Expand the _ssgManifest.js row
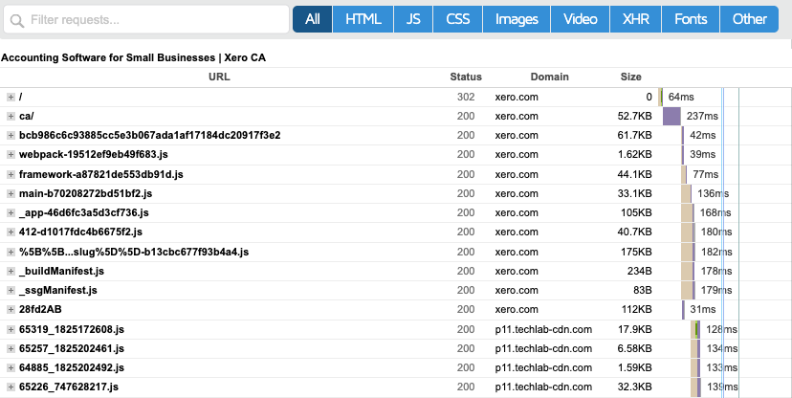The width and height of the screenshot is (792, 398). pos(11,290)
